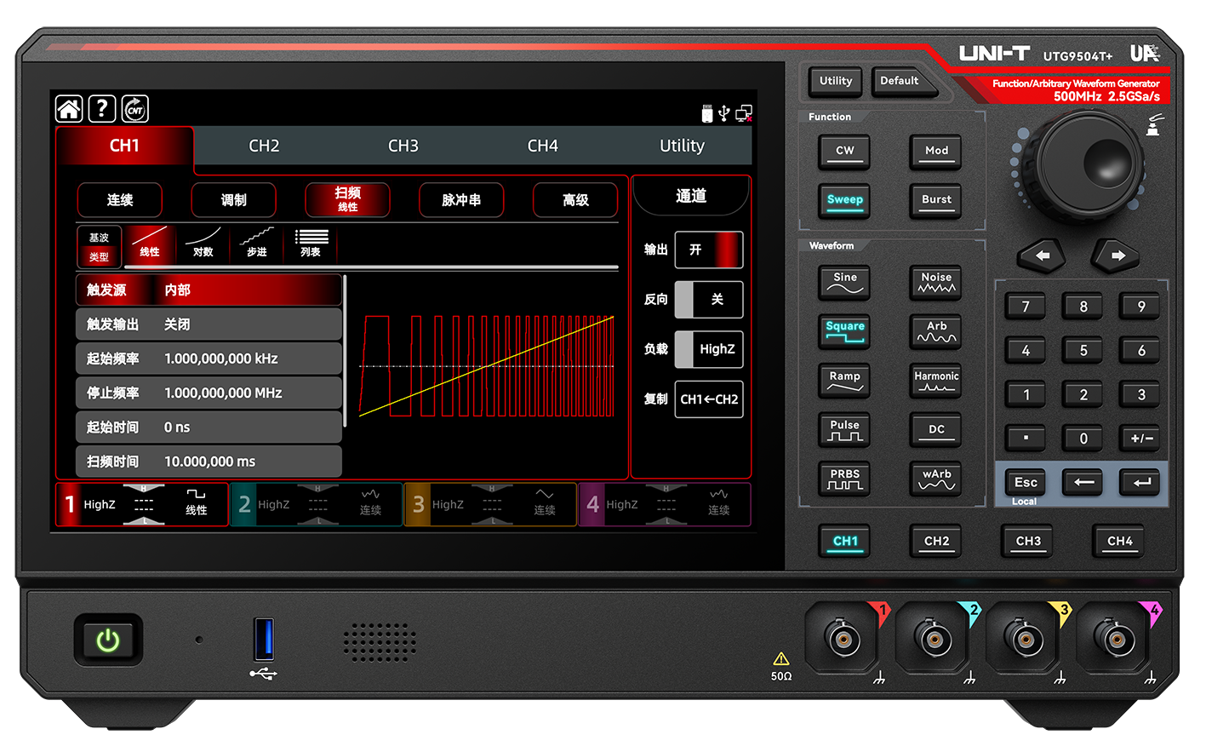Select the DC waveform key

click(936, 430)
